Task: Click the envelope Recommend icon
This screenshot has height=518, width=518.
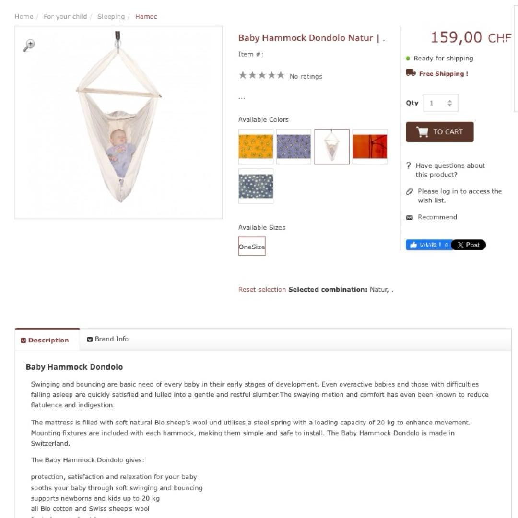Action: click(409, 217)
